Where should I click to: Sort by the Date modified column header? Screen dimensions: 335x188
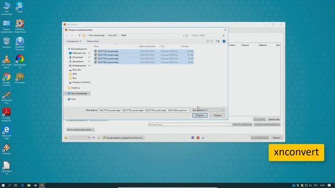click(149, 46)
